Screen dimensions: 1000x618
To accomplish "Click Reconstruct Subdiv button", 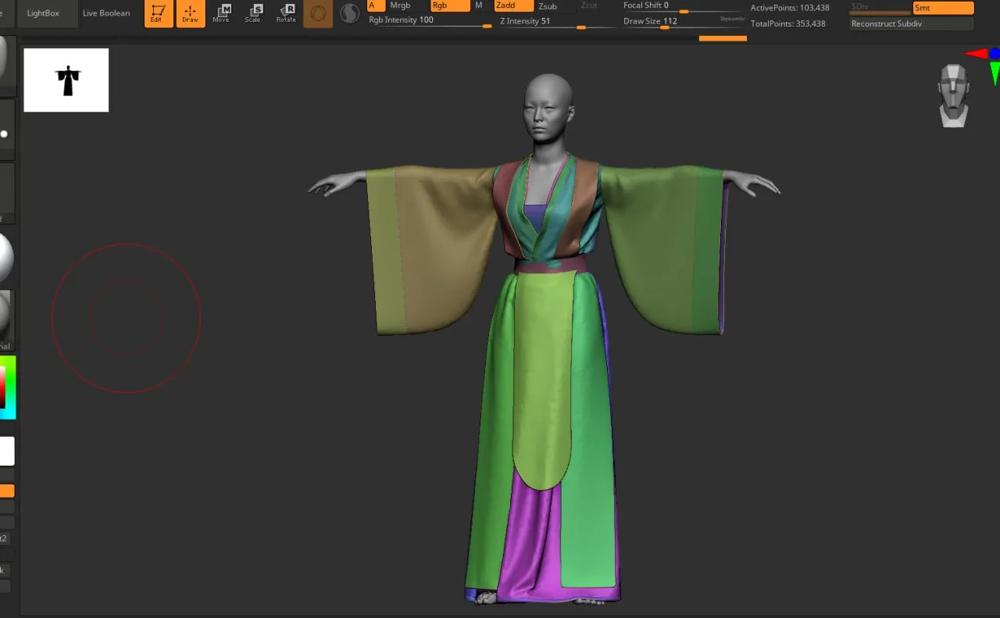I will click(912, 24).
